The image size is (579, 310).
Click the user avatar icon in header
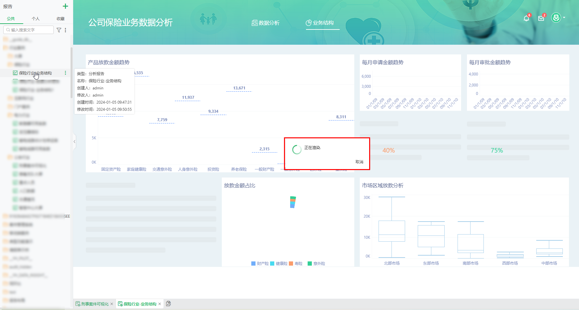(556, 17)
